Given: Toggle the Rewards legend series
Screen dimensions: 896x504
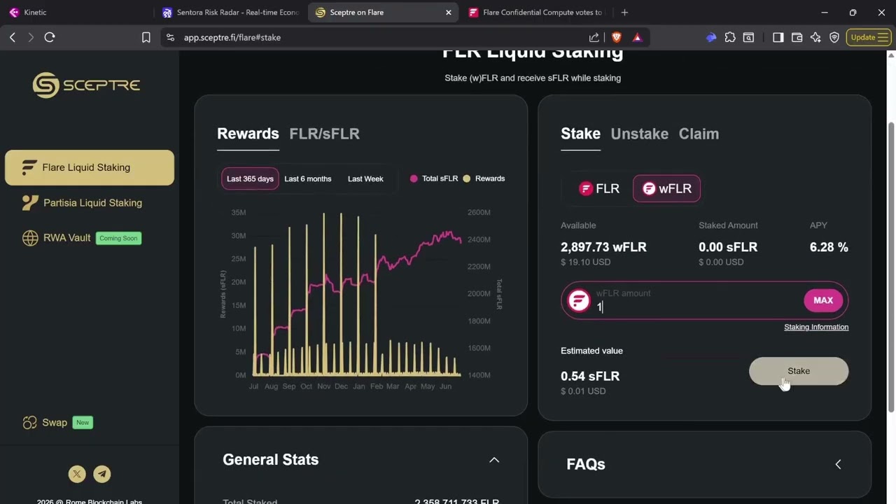Looking at the screenshot, I should pyautogui.click(x=484, y=178).
